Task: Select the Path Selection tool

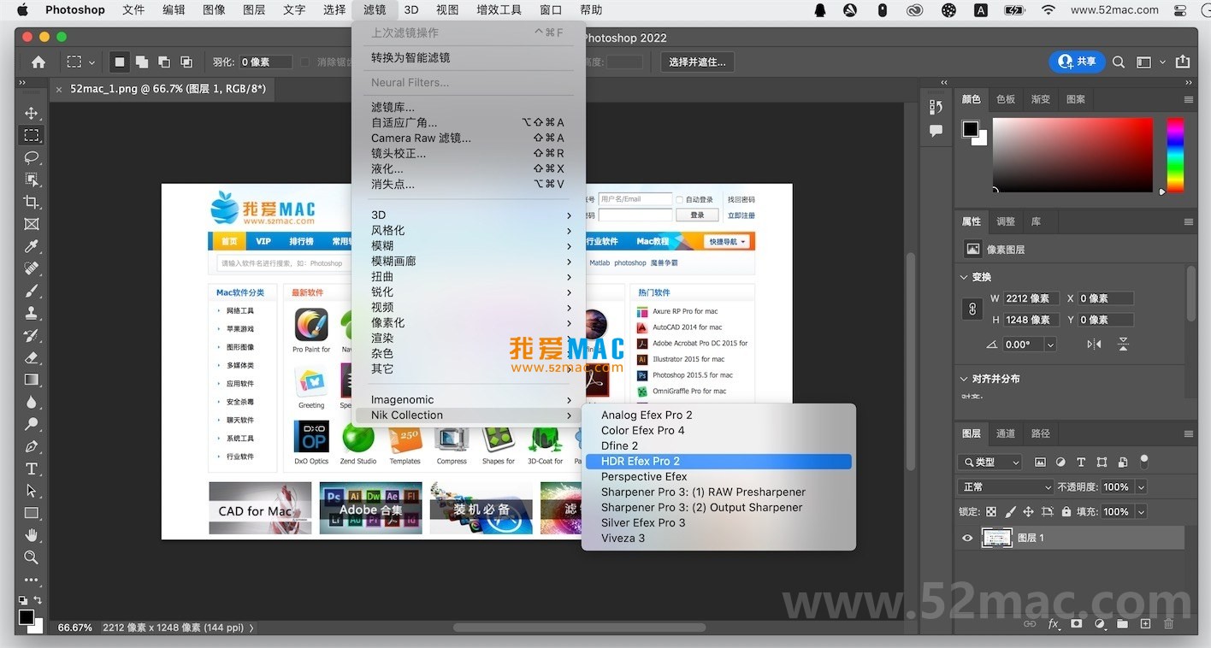Action: click(31, 491)
